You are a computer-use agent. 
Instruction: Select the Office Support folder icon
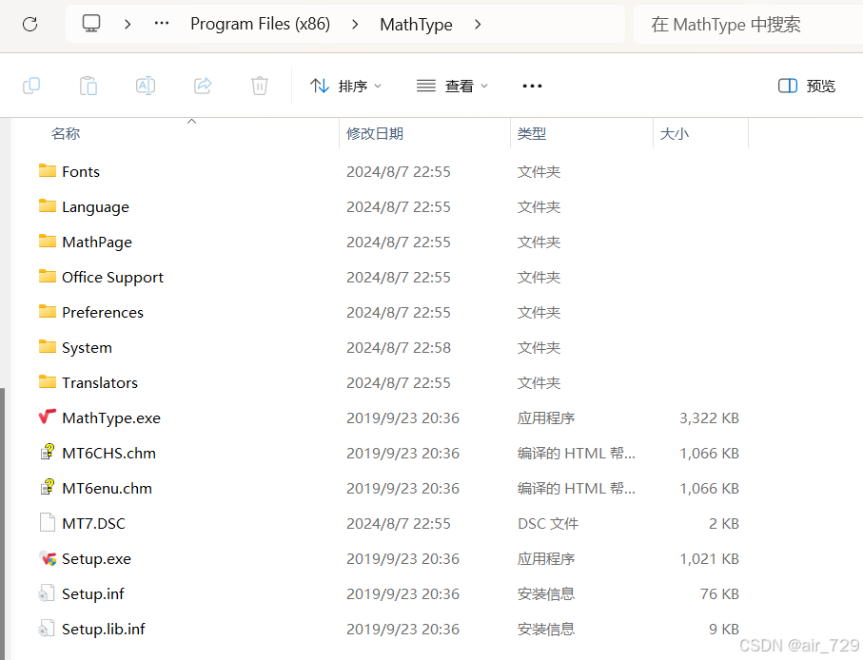point(48,276)
